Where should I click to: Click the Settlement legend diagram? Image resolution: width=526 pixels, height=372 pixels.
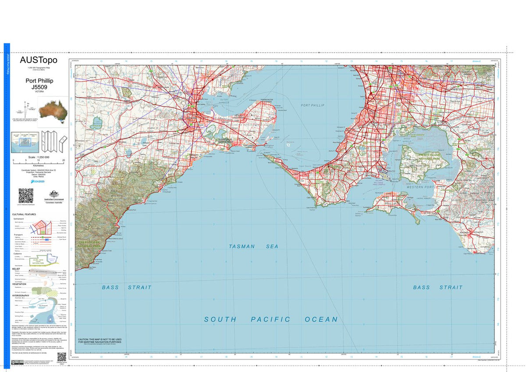tap(40, 226)
